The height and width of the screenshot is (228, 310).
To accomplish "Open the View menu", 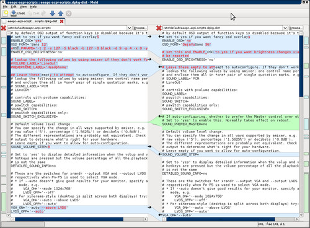I will [23, 7].
